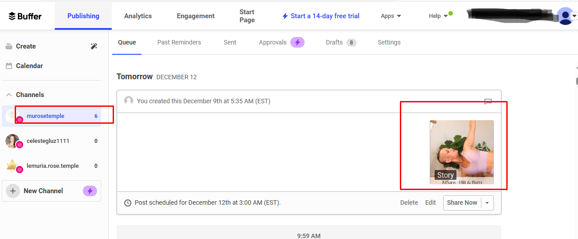Edit the scheduled post

pyautogui.click(x=431, y=203)
